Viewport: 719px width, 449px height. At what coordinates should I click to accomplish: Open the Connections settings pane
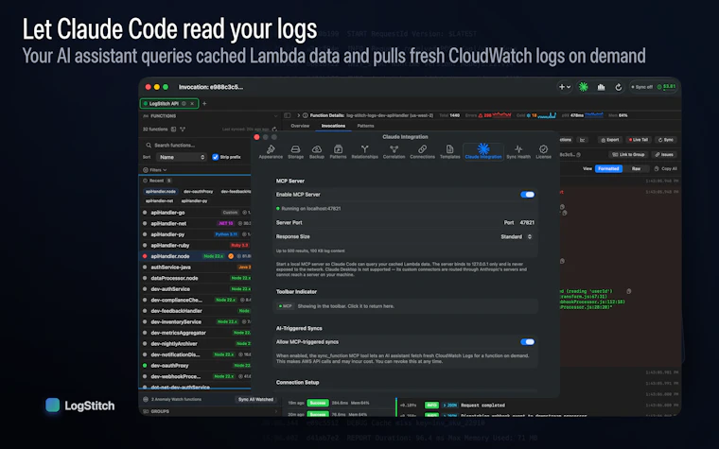[x=422, y=151]
